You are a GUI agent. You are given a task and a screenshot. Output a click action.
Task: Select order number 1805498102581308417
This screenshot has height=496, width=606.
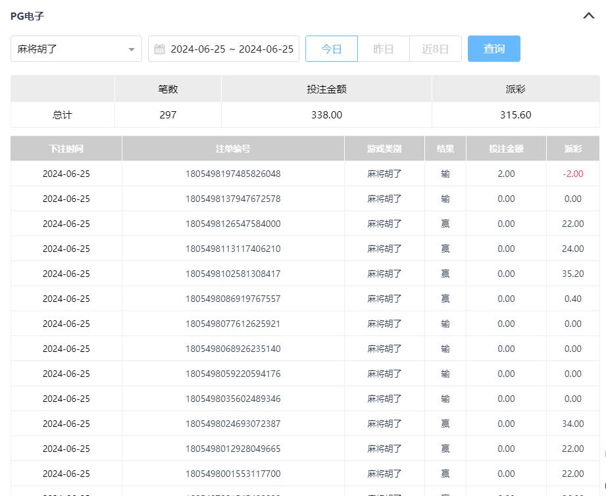click(x=233, y=274)
